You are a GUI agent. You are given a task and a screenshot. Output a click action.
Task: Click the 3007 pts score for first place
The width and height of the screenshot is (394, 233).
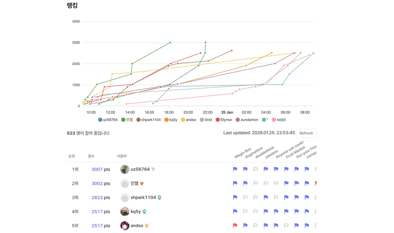coord(97,169)
